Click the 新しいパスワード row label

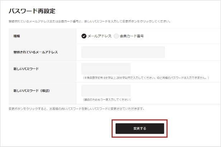pyautogui.click(x=26, y=69)
